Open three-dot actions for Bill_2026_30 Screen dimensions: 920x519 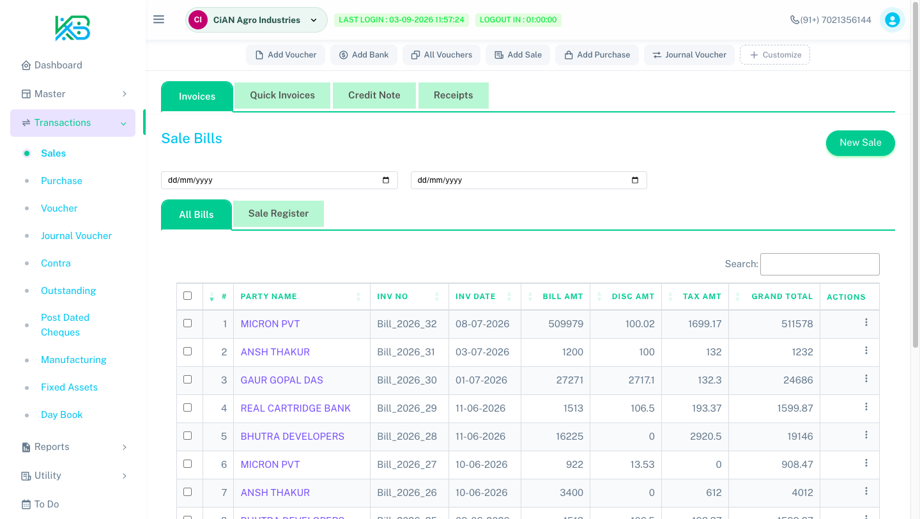[x=866, y=379]
